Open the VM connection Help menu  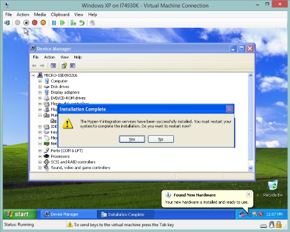pos(93,14)
